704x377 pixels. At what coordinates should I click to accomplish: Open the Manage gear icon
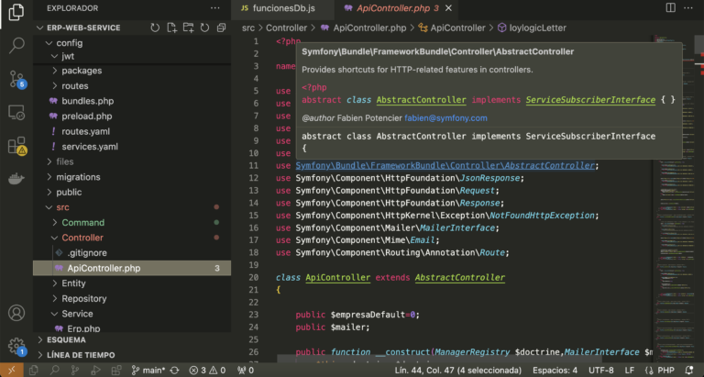point(16,347)
